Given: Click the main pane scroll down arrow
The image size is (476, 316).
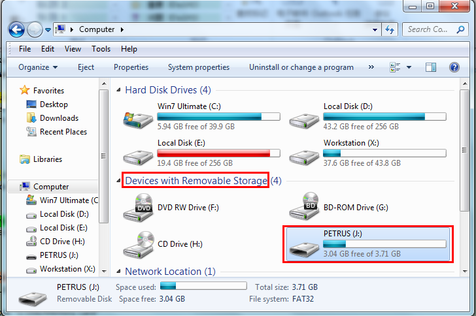Looking at the screenshot, I should pyautogui.click(x=465, y=272).
